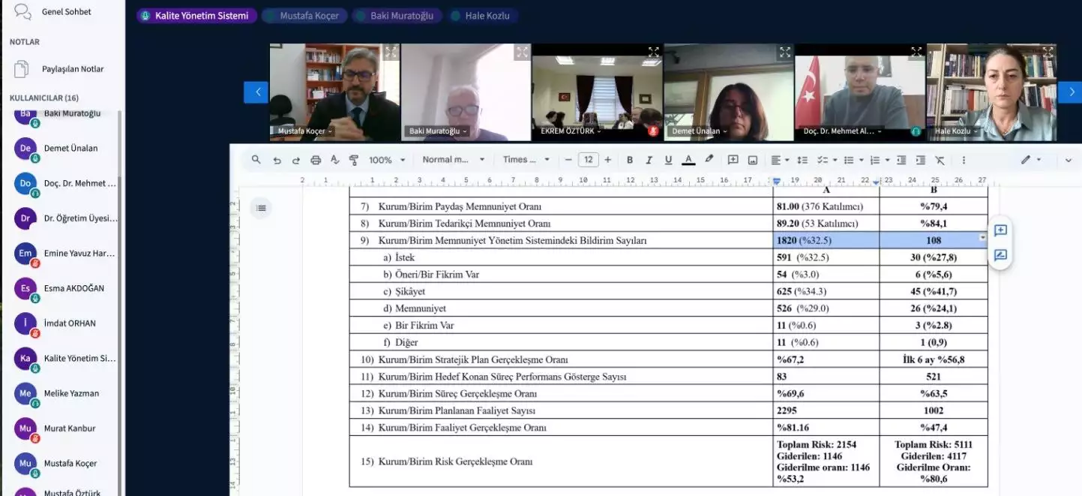Click the add comment icon in toolbar

pos(733,160)
